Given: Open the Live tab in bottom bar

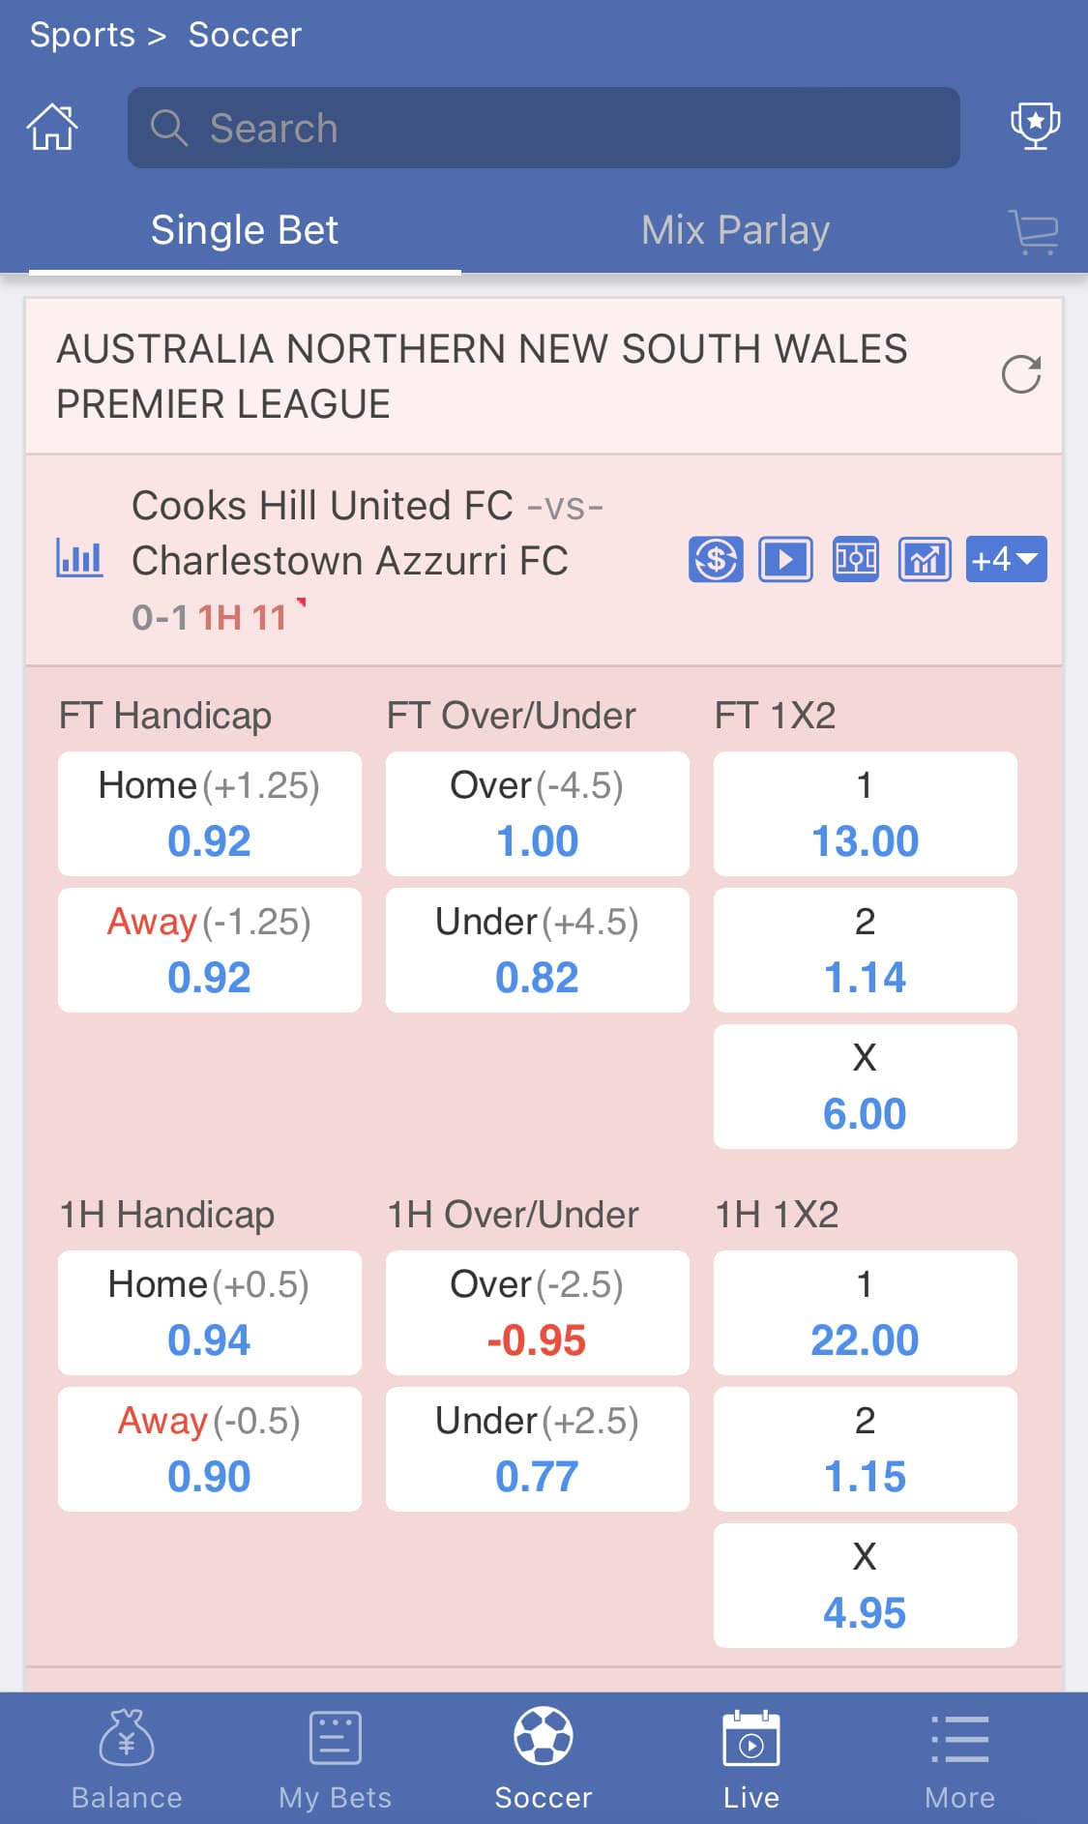Looking at the screenshot, I should (x=751, y=1758).
